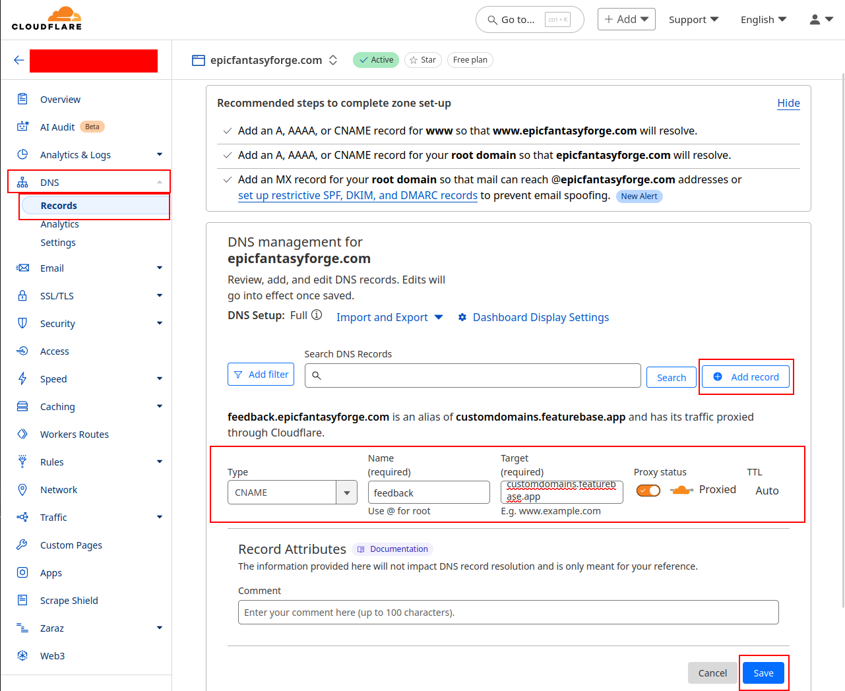Select Workers Routes in the sidebar
The image size is (845, 691).
[75, 435]
